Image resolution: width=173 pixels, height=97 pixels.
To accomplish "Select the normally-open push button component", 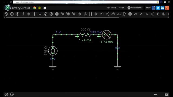I will click(x=113, y=14).
